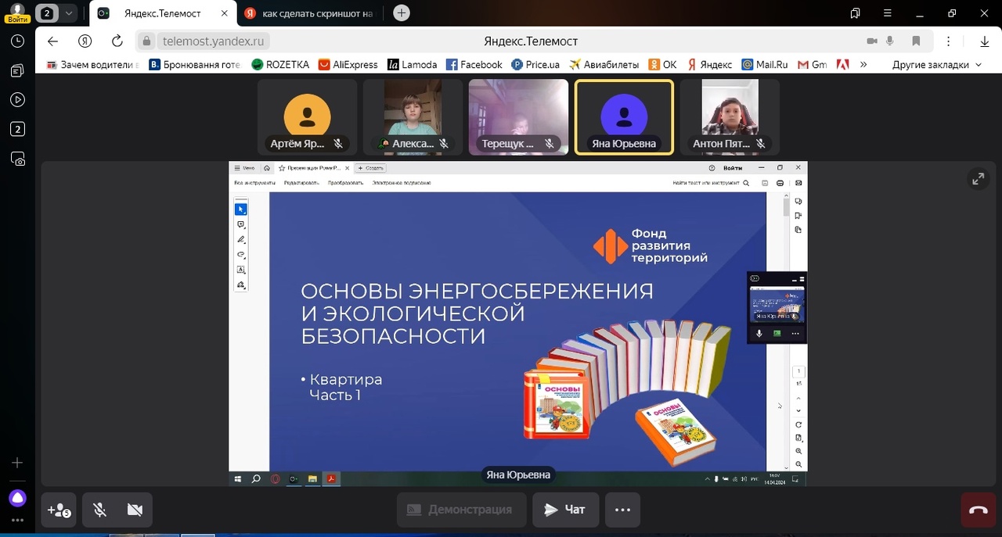This screenshot has width=1002, height=537.
Task: Toggle microphone mute in Telemost toolbar
Action: coord(99,510)
